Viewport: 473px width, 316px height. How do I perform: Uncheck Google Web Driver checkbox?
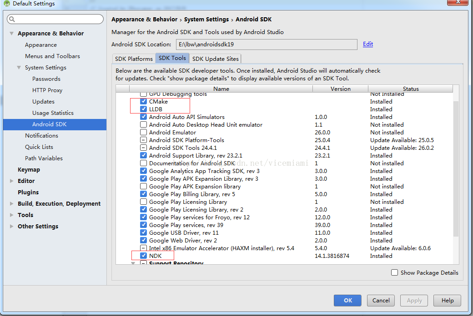pos(144,240)
